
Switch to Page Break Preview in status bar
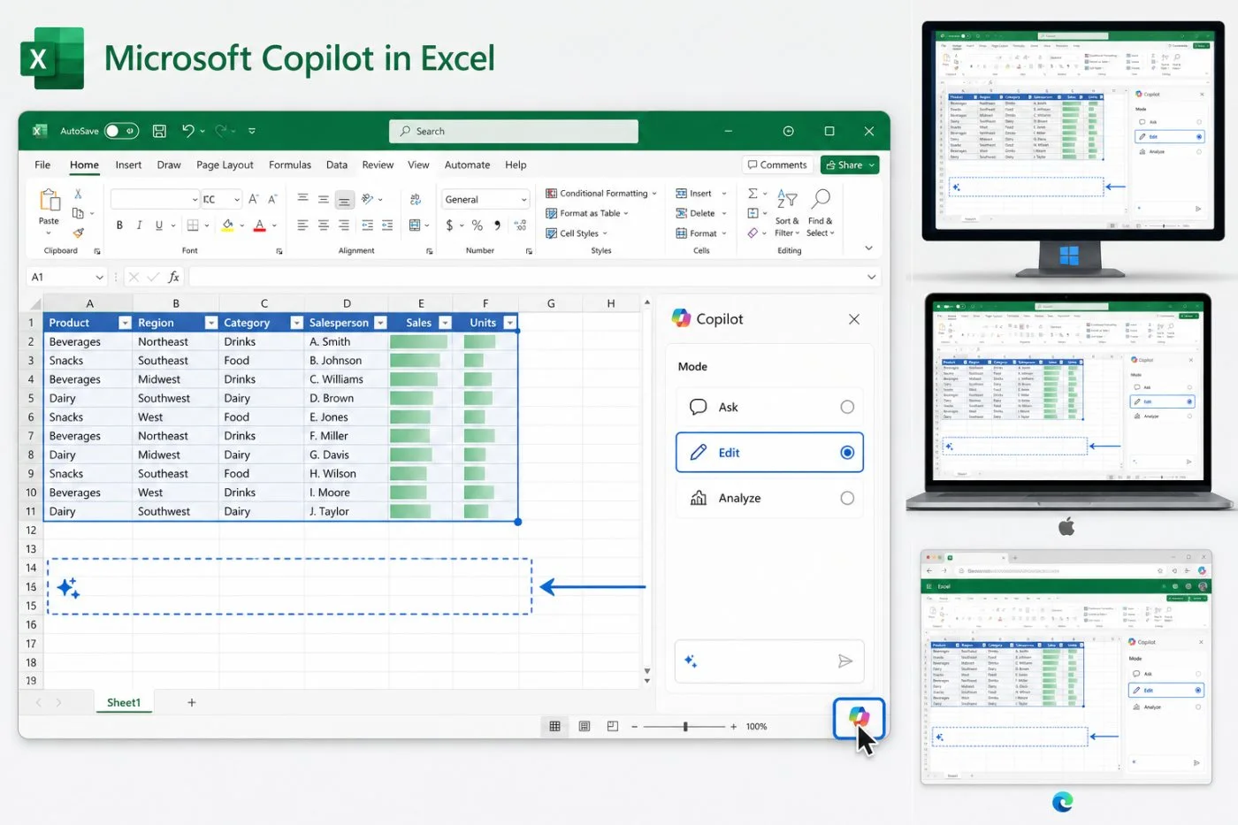pos(613,726)
